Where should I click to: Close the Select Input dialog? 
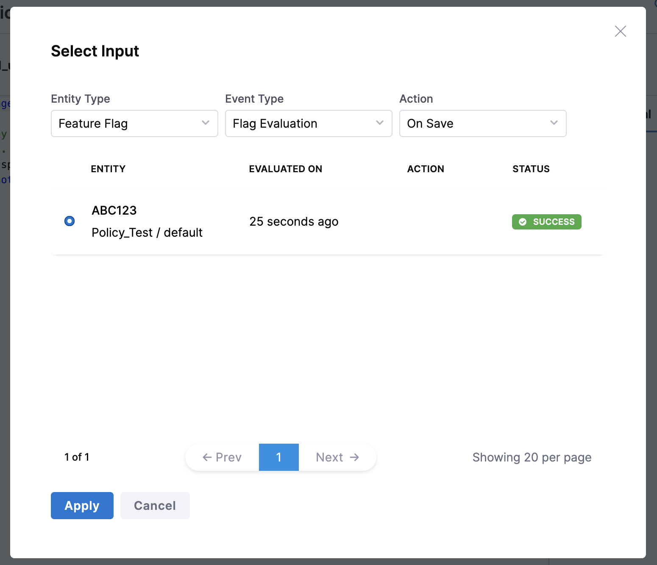click(620, 31)
